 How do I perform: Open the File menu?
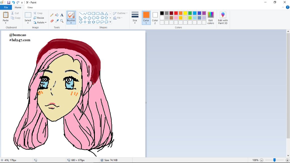tap(6, 7)
